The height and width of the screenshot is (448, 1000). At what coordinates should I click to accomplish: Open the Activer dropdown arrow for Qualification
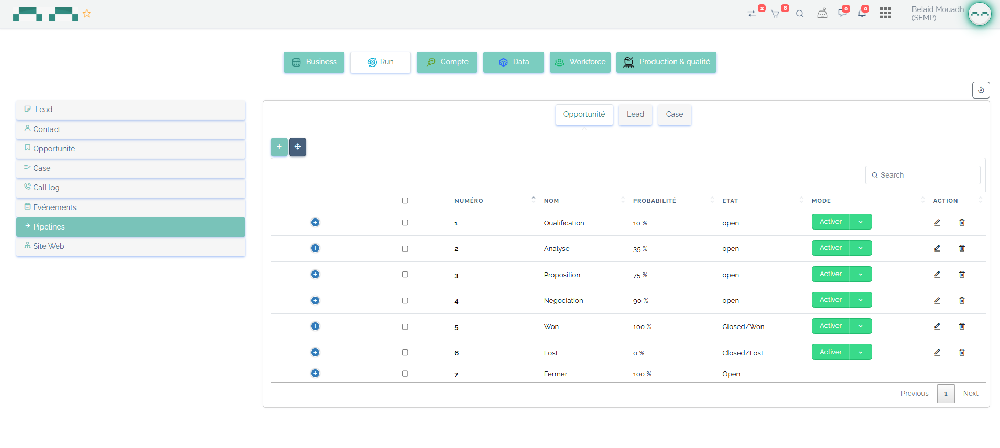pos(861,222)
